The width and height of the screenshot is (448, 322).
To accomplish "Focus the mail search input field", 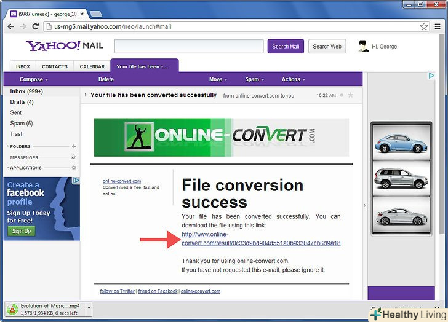I will (189, 46).
